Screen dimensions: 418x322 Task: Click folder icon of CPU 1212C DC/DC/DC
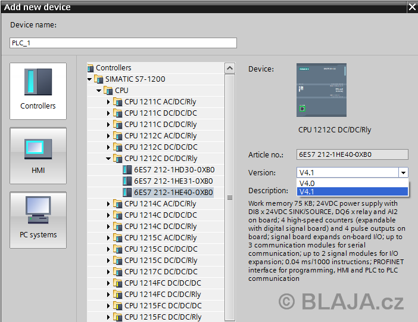click(x=117, y=147)
